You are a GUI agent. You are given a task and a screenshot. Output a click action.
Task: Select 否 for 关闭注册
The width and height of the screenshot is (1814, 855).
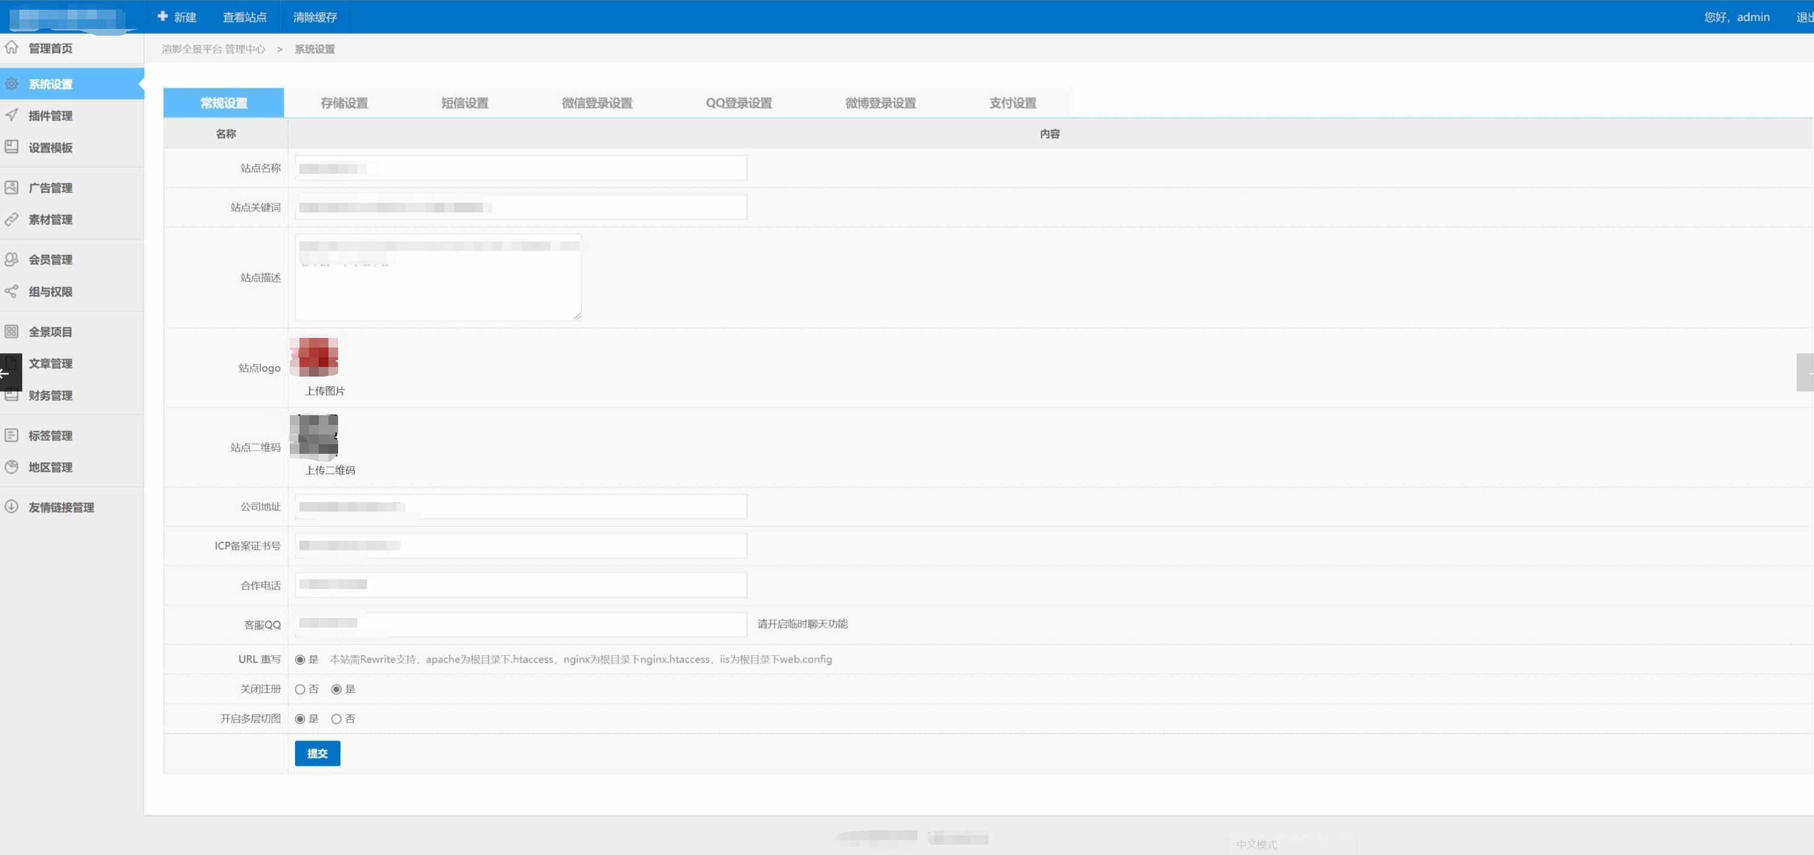click(x=300, y=689)
